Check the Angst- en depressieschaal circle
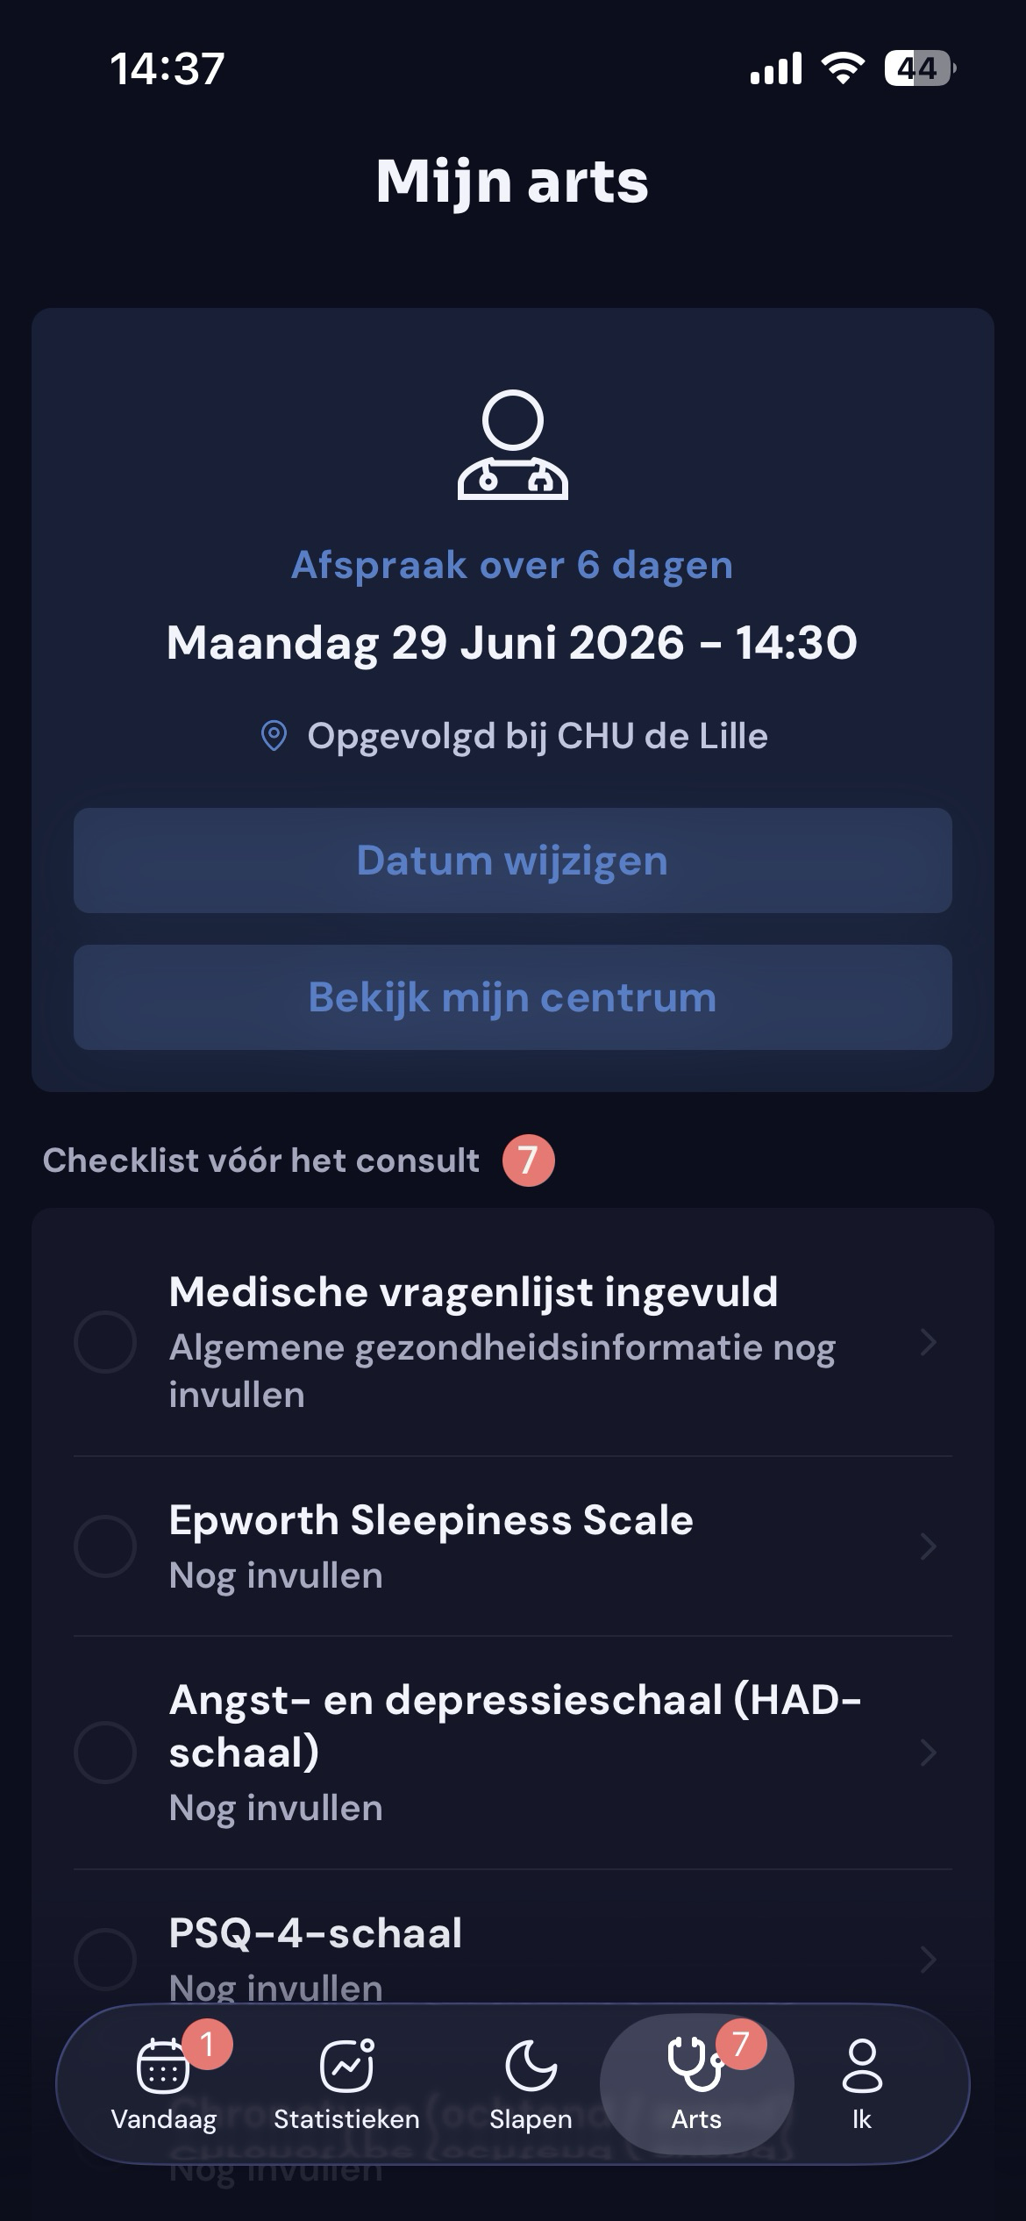Image resolution: width=1026 pixels, height=2221 pixels. tap(105, 1753)
